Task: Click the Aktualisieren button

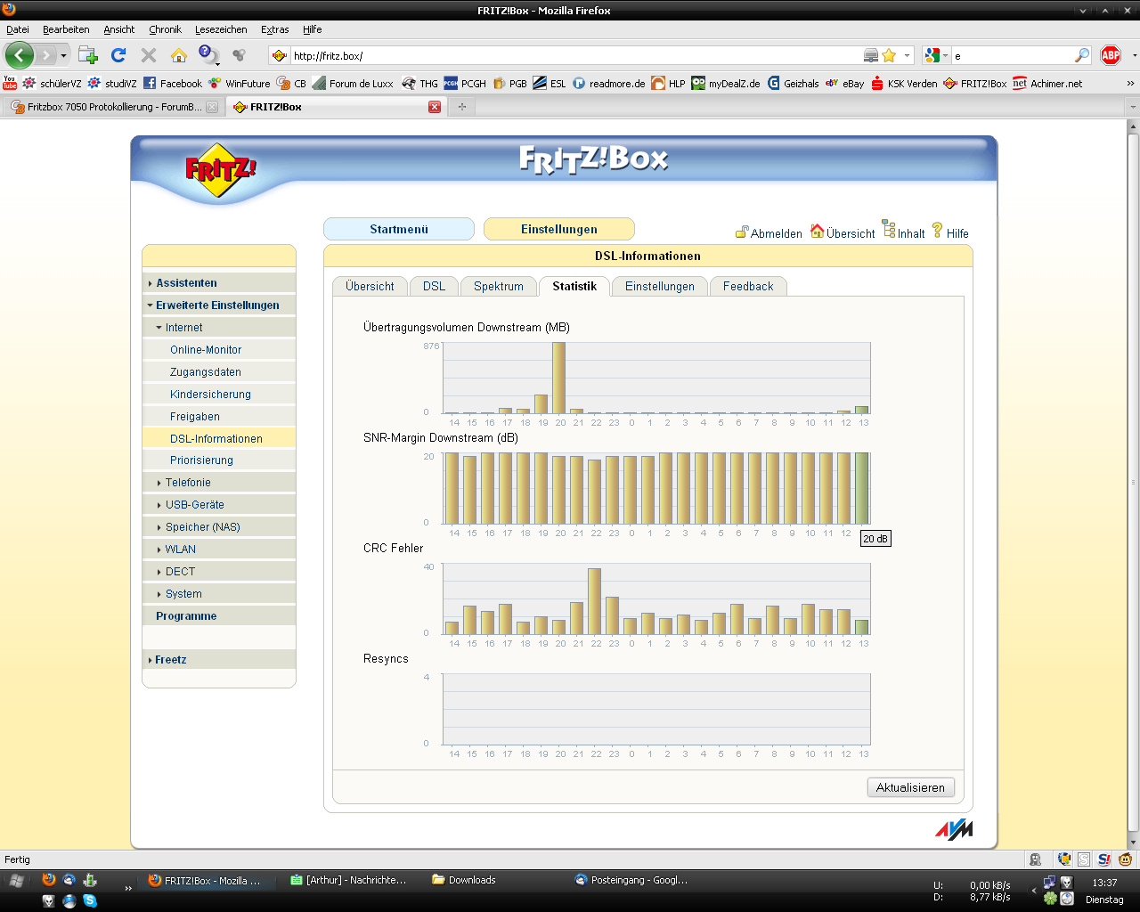Action: pyautogui.click(x=910, y=787)
